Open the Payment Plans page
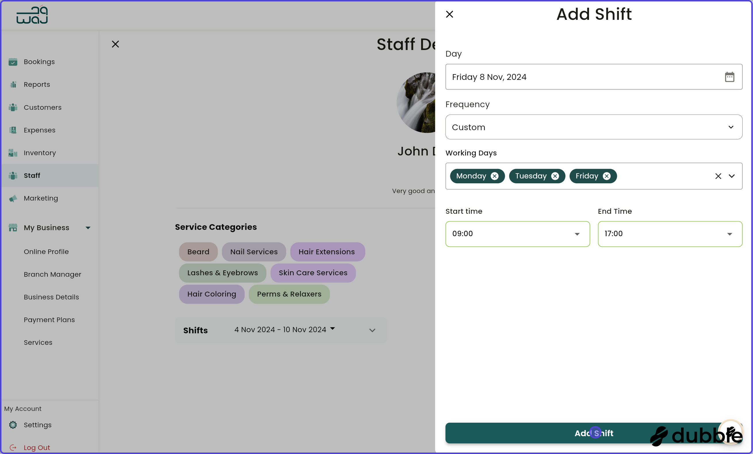 pos(49,320)
